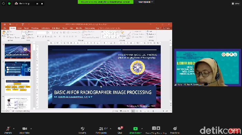Viewport: 242px width, 135px height.
Task: Select the organization chart slide 3 thumbnail
Action: 18,86
